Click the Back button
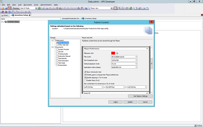The width and height of the screenshot is (203, 127). coord(115,102)
